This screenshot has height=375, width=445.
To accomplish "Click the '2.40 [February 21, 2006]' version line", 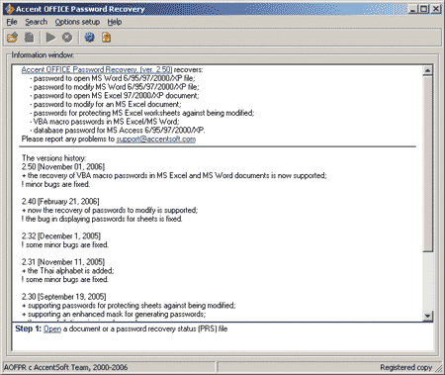I will 60,202.
